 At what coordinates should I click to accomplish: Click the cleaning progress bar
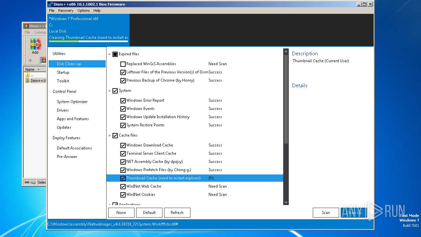(x=88, y=41)
